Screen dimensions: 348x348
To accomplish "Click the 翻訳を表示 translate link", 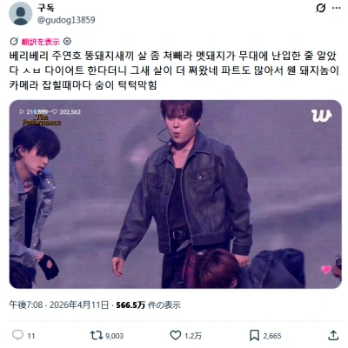I will [x=41, y=42].
